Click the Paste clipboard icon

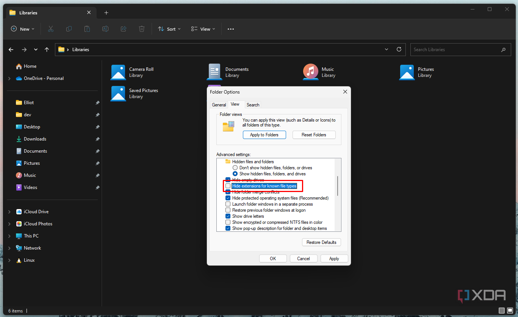coord(87,29)
